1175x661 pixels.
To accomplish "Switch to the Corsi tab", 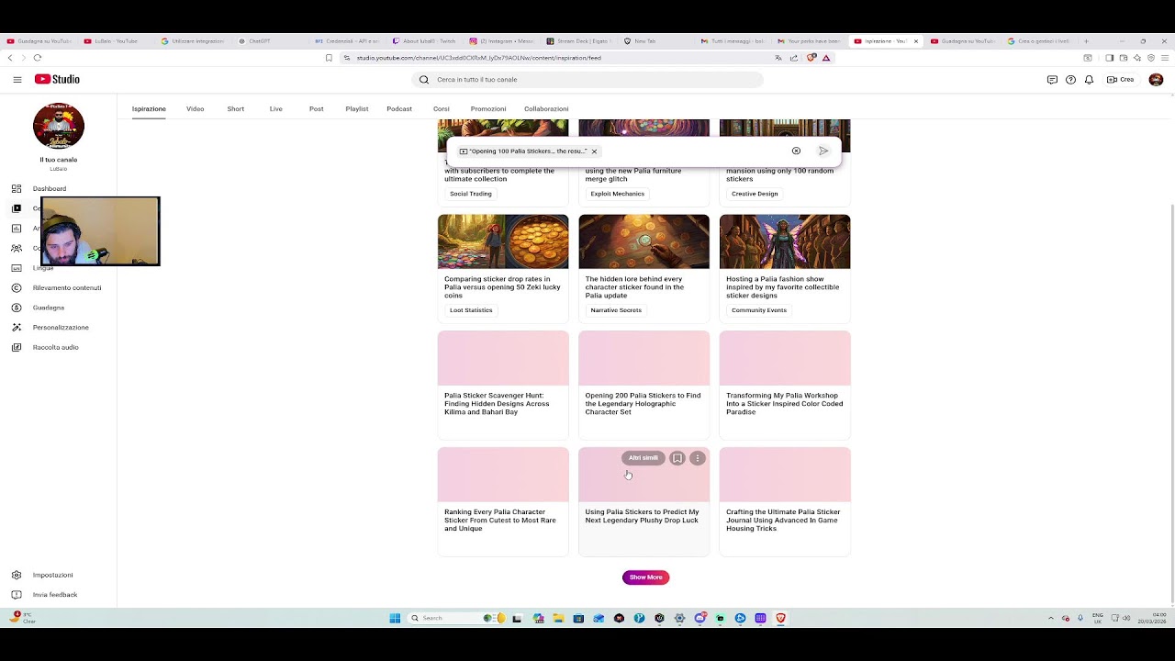I will [x=442, y=109].
